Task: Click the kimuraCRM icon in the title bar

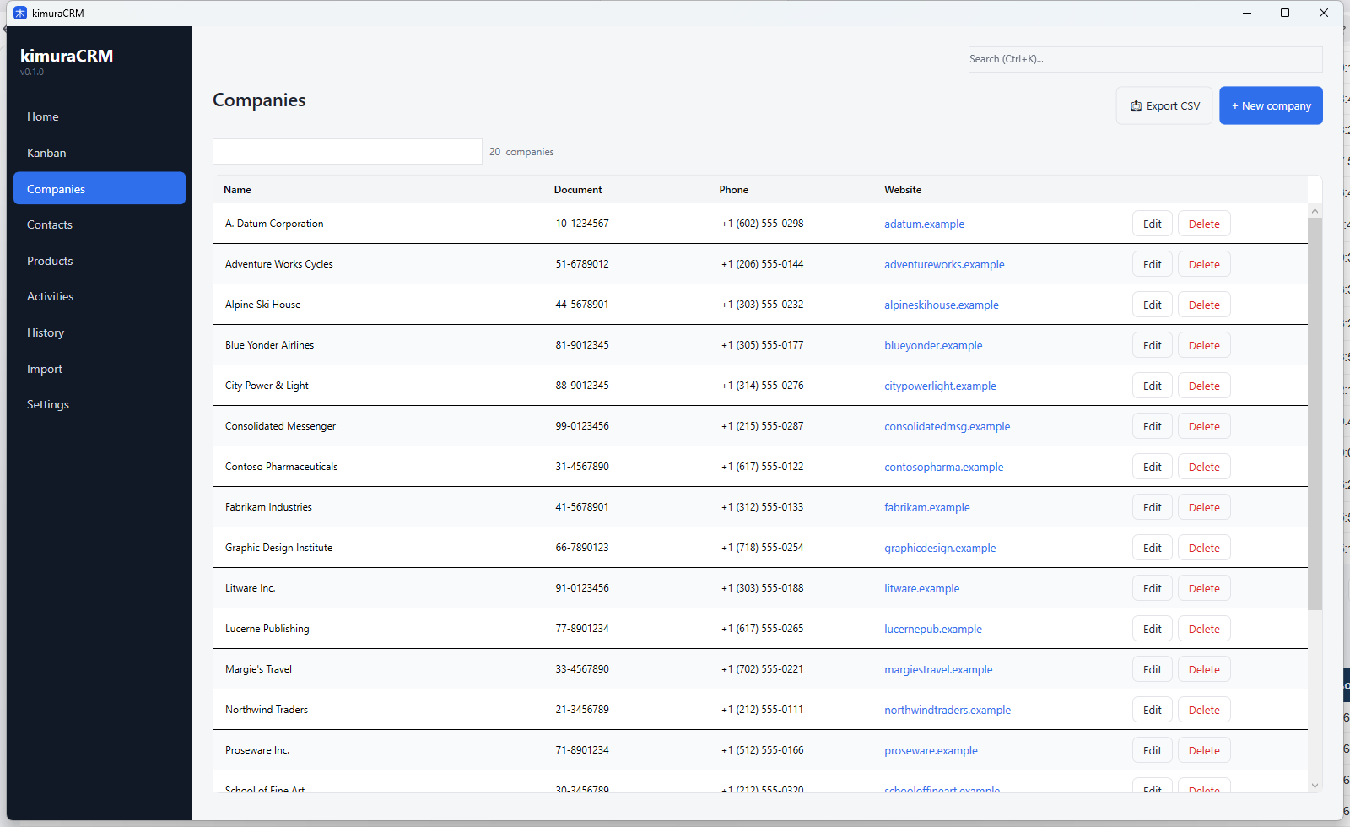Action: pos(19,13)
